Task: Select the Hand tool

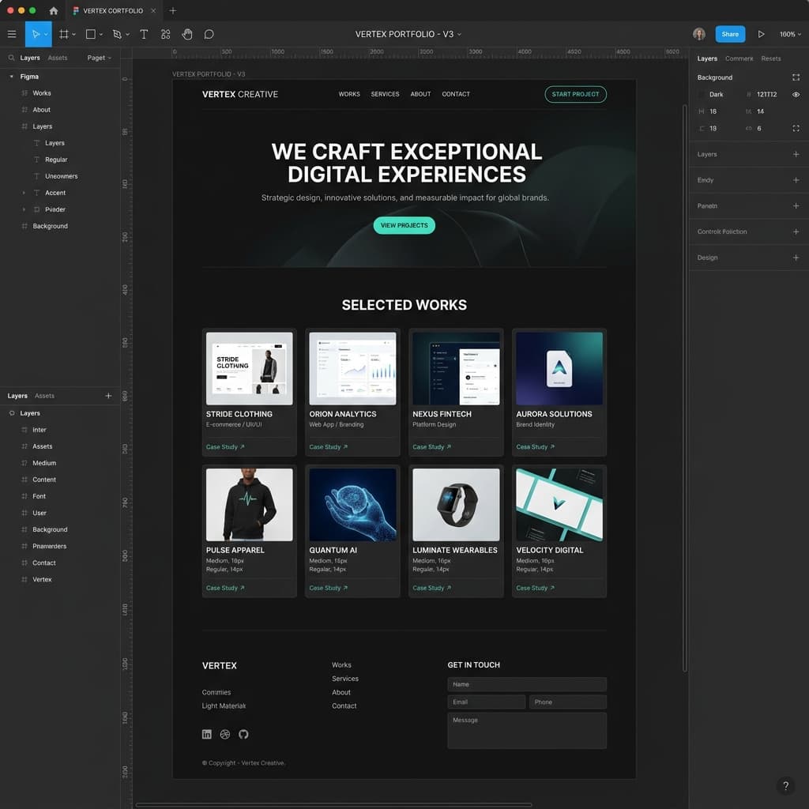Action: click(x=187, y=34)
